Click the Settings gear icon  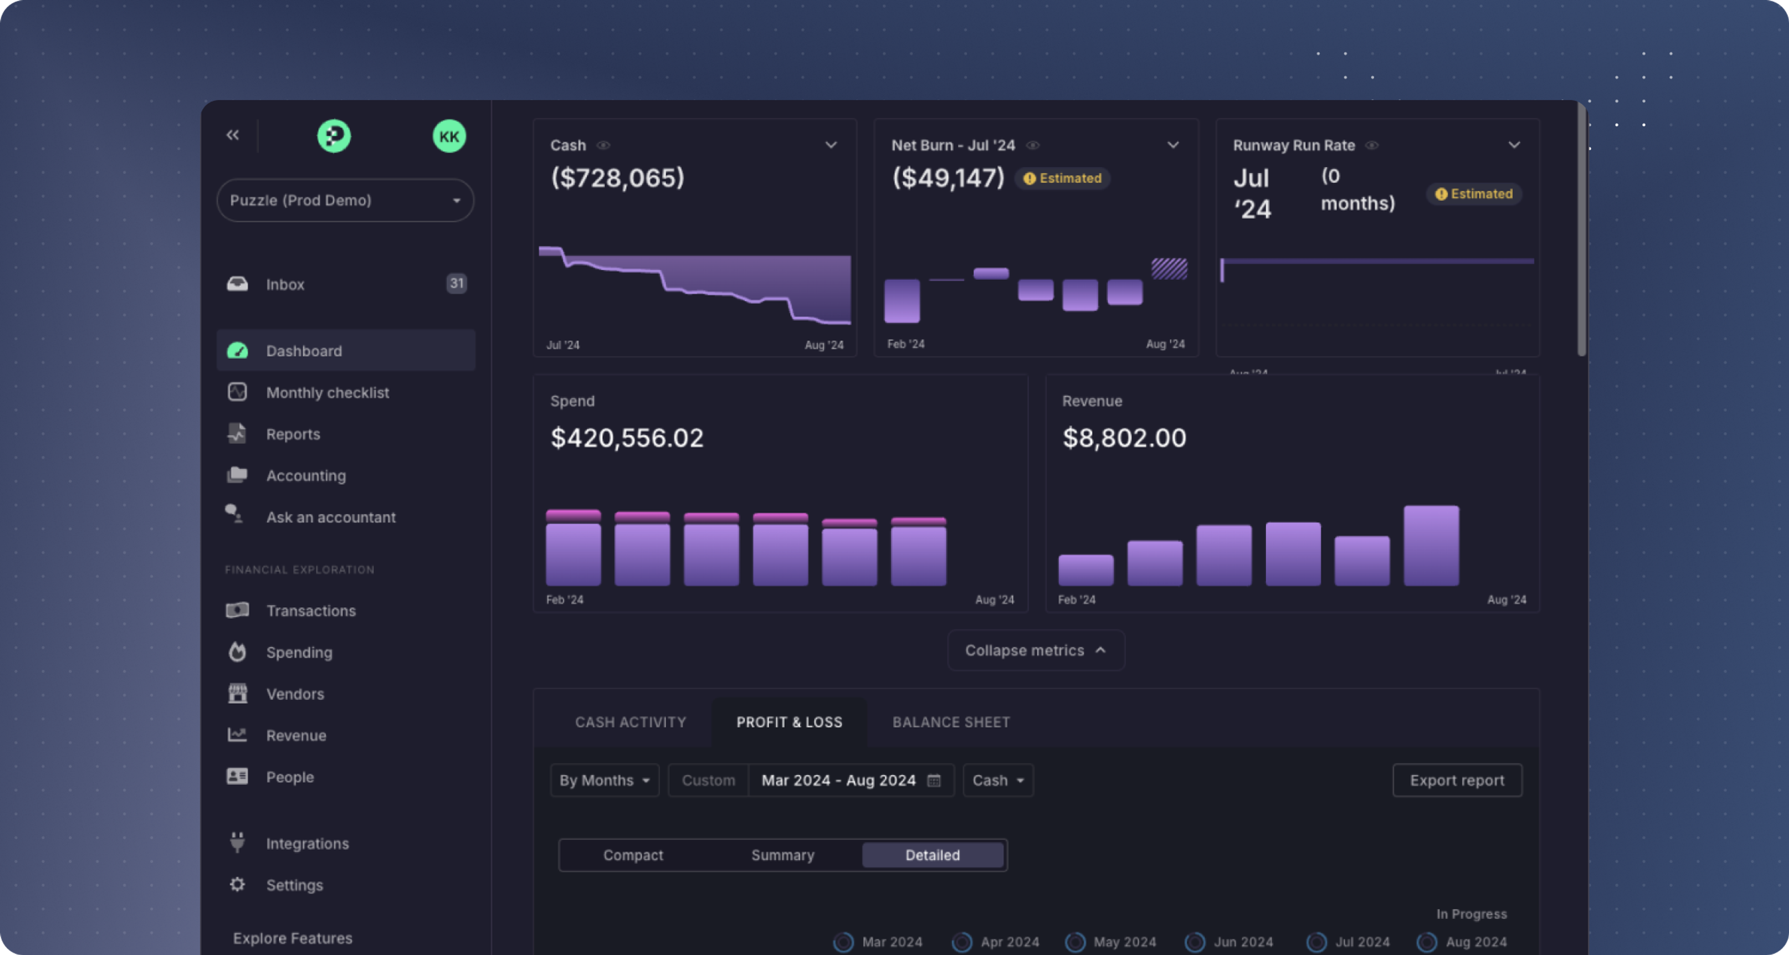tap(238, 885)
